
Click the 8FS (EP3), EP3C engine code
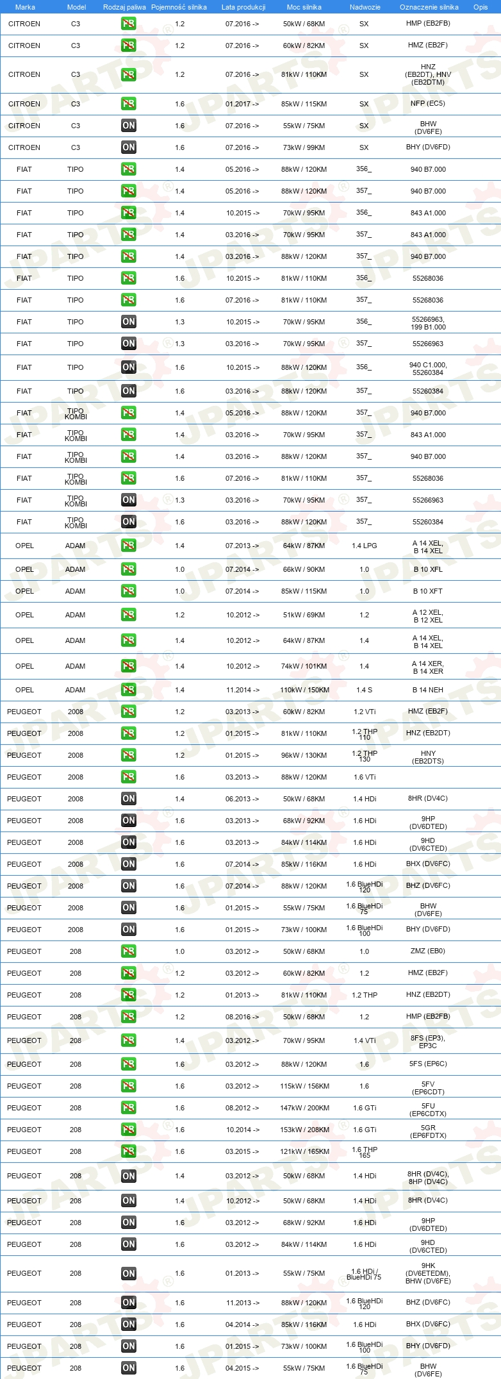click(x=428, y=1042)
